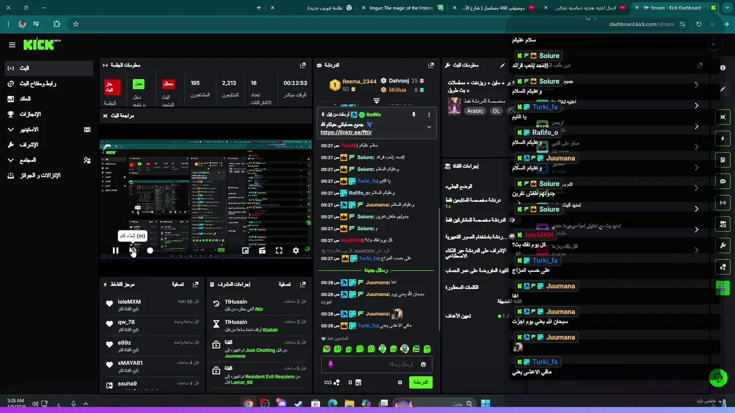
Task: Unmute the stream preview with the speaker icon
Action: point(133,250)
